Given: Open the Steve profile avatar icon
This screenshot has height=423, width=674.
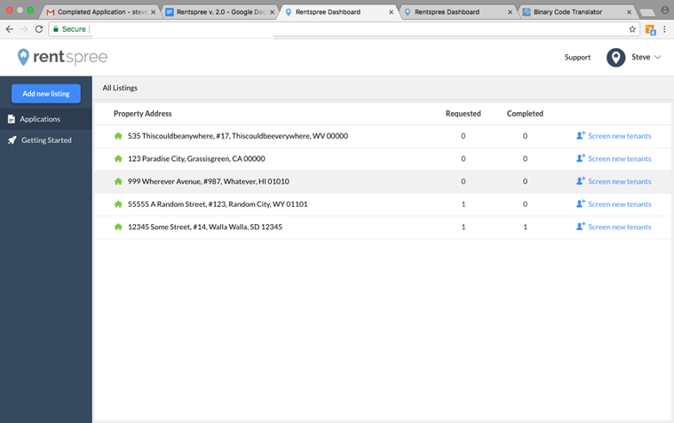Looking at the screenshot, I should click(x=615, y=57).
